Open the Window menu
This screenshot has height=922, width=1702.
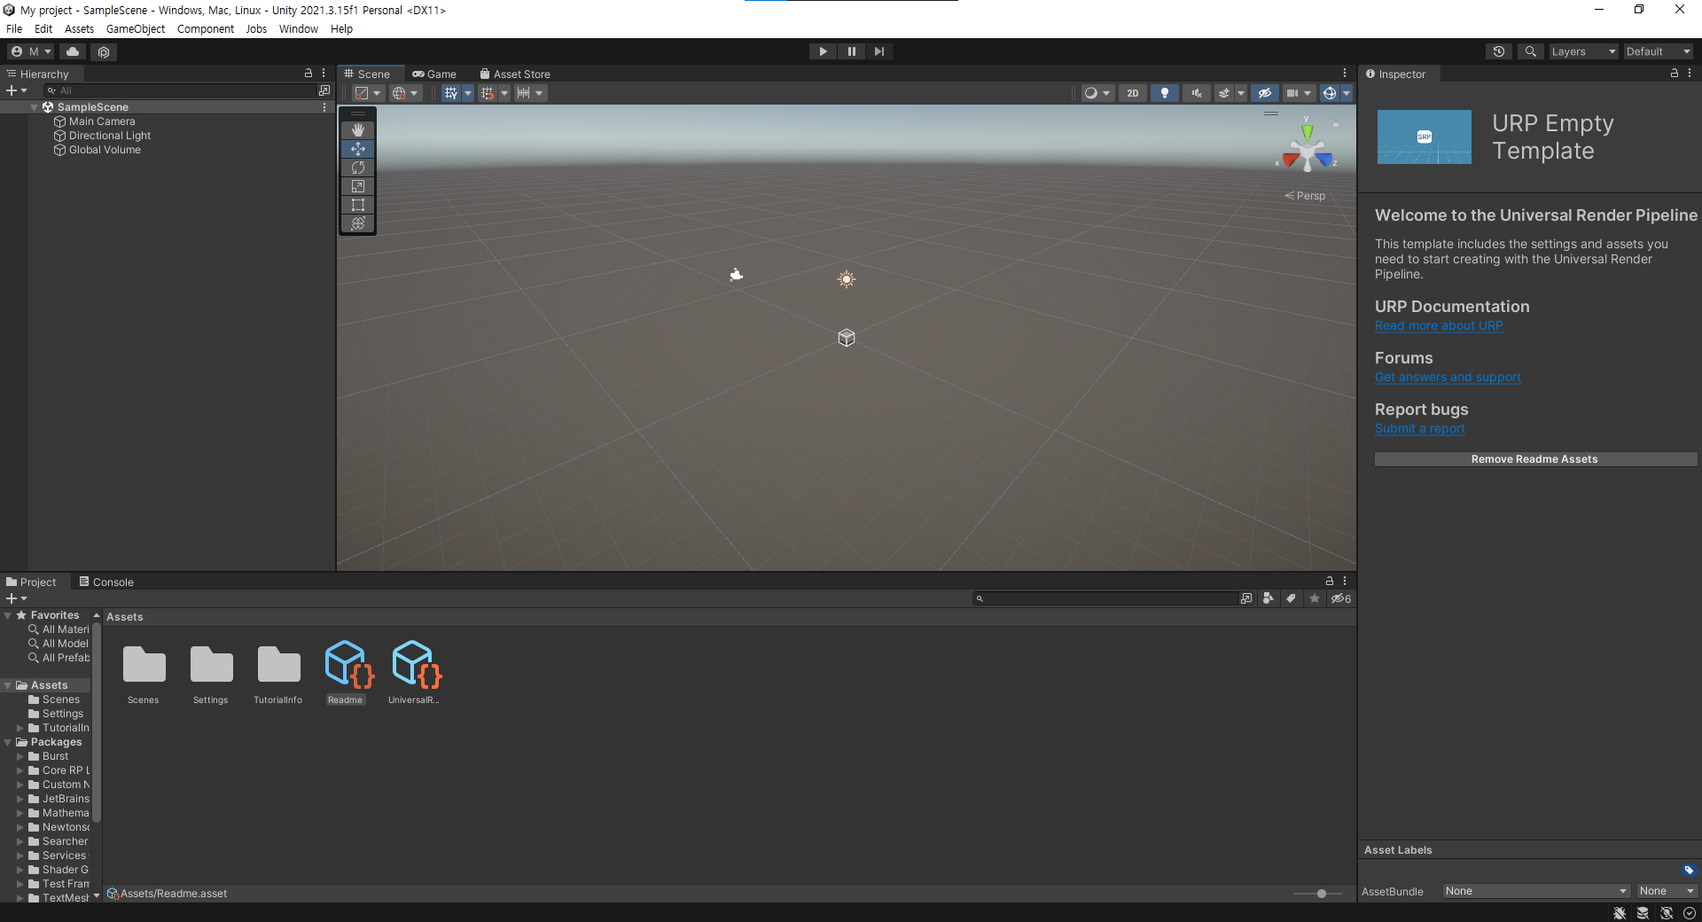[x=299, y=28]
